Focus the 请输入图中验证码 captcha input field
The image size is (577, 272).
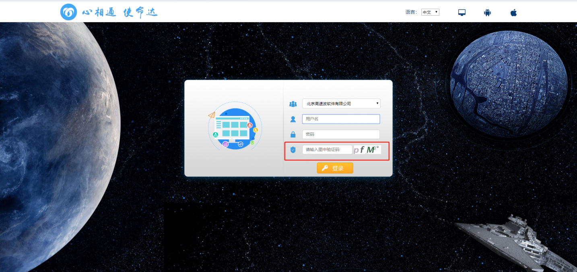327,150
